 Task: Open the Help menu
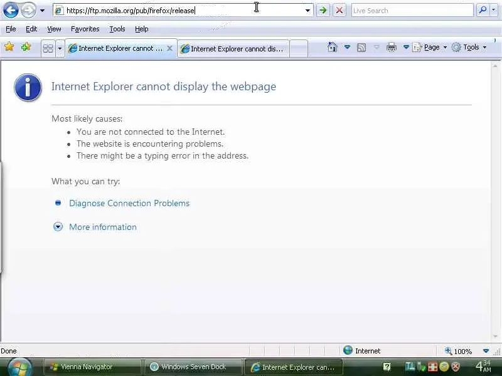[x=142, y=29]
